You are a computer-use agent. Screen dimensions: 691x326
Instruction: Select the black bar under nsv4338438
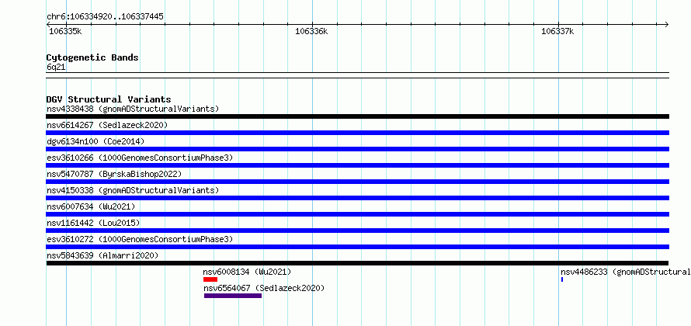pos(357,116)
